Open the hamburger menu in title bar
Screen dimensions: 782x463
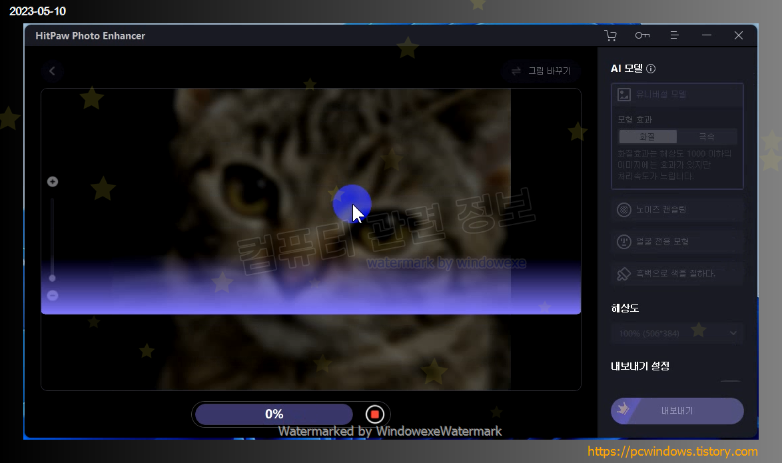(674, 35)
